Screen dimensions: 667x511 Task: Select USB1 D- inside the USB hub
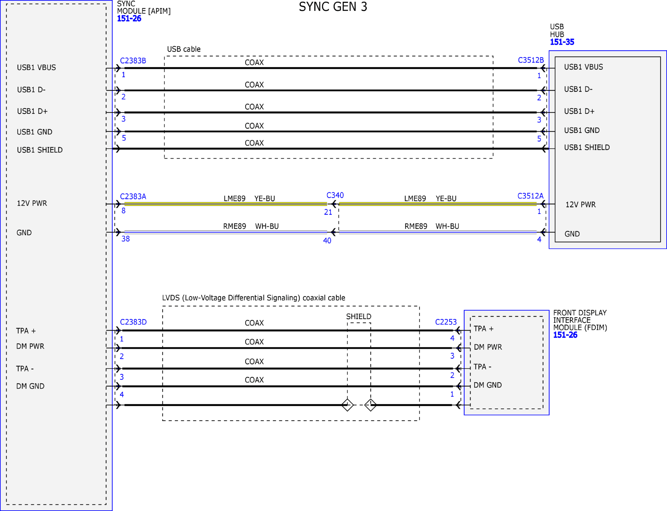[578, 89]
